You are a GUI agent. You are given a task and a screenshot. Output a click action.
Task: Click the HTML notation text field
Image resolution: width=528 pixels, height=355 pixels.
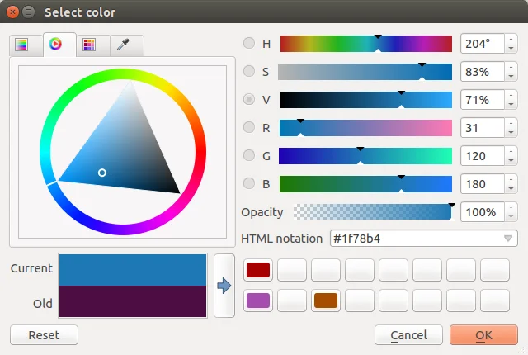tap(412, 239)
